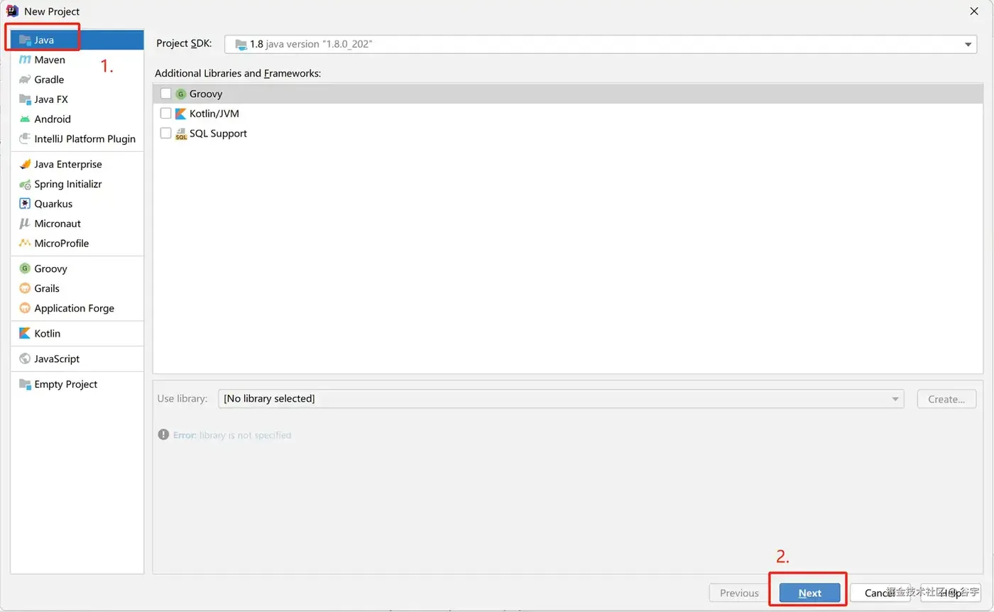Viewport: 994px width, 612px height.
Task: Click the IntelliJ logo in title bar
Action: tap(11, 11)
